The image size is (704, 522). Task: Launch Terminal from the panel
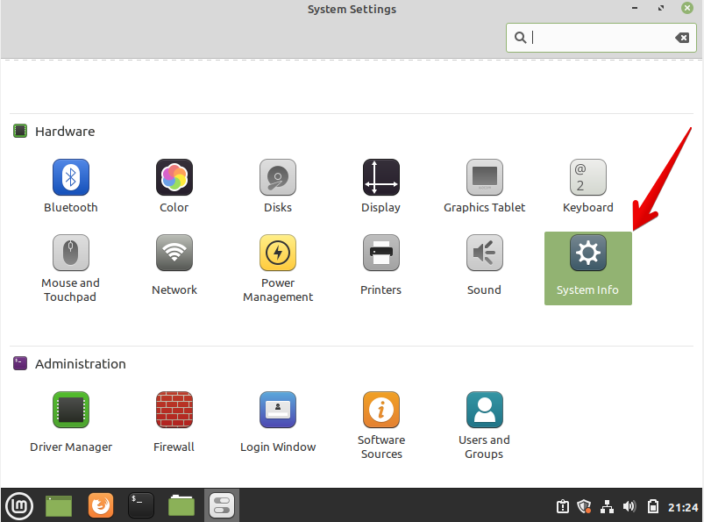click(141, 506)
